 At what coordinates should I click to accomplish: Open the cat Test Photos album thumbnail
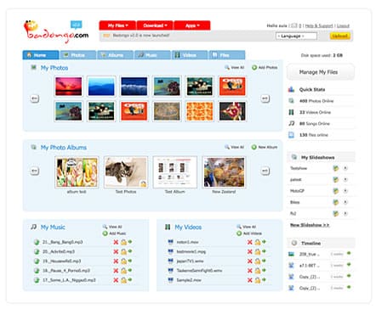pyautogui.click(x=126, y=172)
